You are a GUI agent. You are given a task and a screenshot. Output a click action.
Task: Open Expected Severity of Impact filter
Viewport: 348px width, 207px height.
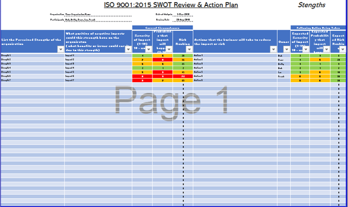[x=306, y=49]
